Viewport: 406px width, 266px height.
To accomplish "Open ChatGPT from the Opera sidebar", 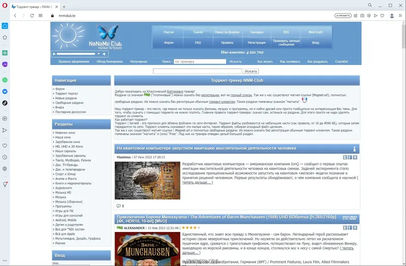I will click(x=5, y=53).
